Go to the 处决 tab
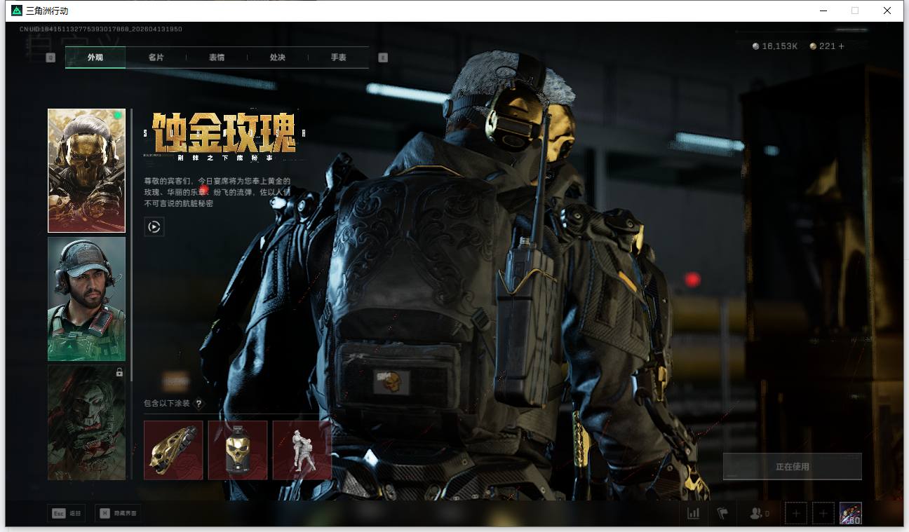 [278, 57]
